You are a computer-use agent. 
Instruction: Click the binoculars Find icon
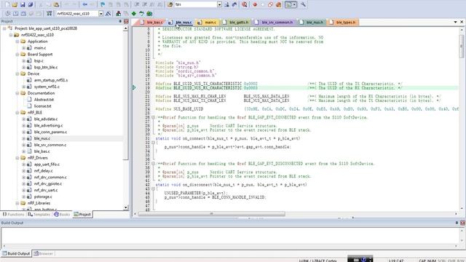pos(226,4)
